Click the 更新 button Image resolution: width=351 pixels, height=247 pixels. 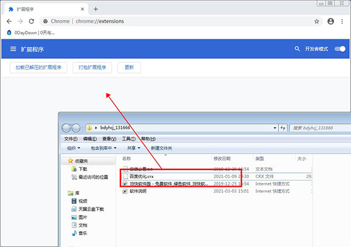click(x=129, y=68)
